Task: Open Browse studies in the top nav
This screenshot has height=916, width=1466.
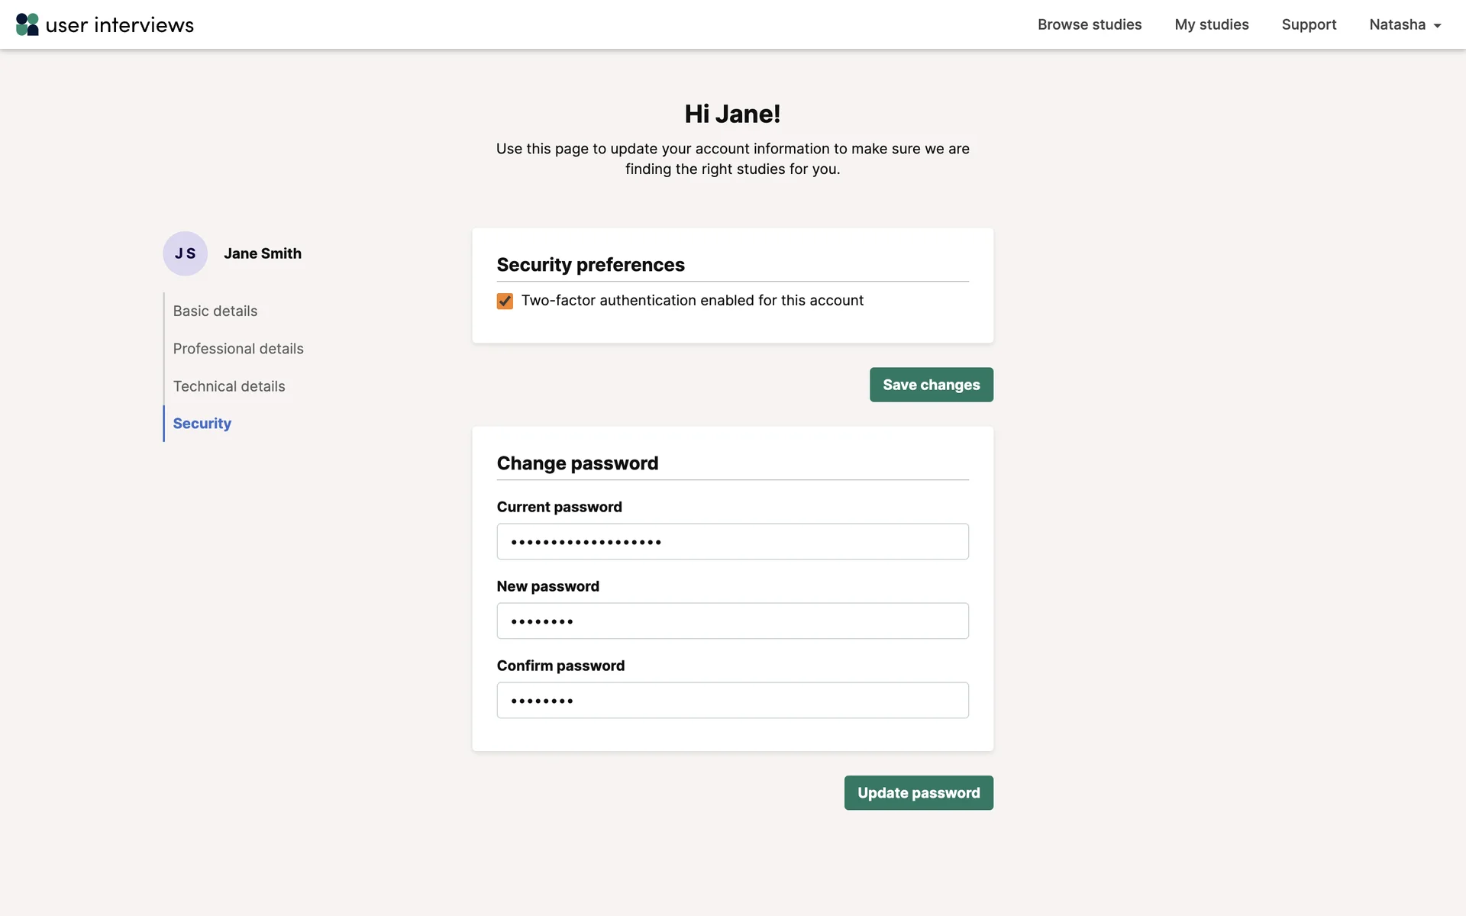Action: click(x=1089, y=24)
